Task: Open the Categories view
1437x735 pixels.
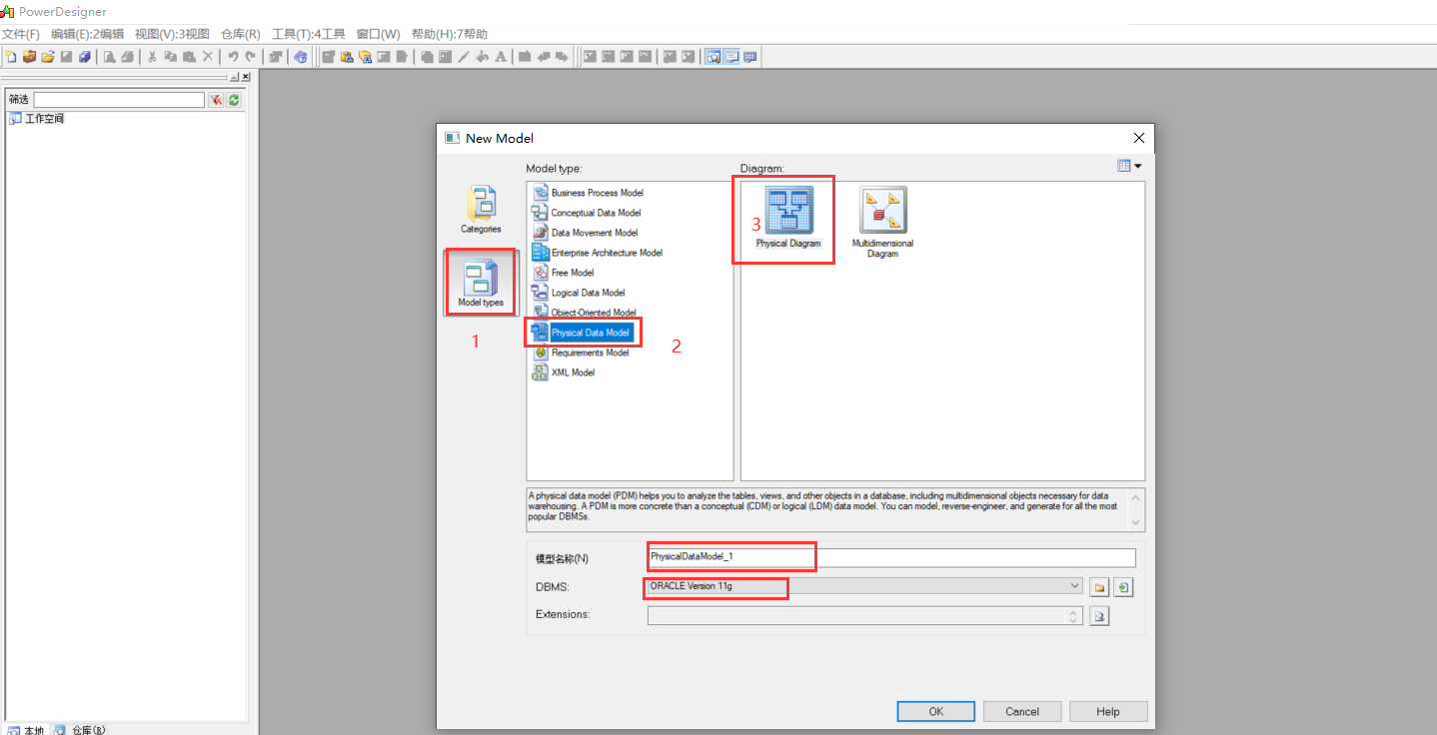Action: coord(481,209)
